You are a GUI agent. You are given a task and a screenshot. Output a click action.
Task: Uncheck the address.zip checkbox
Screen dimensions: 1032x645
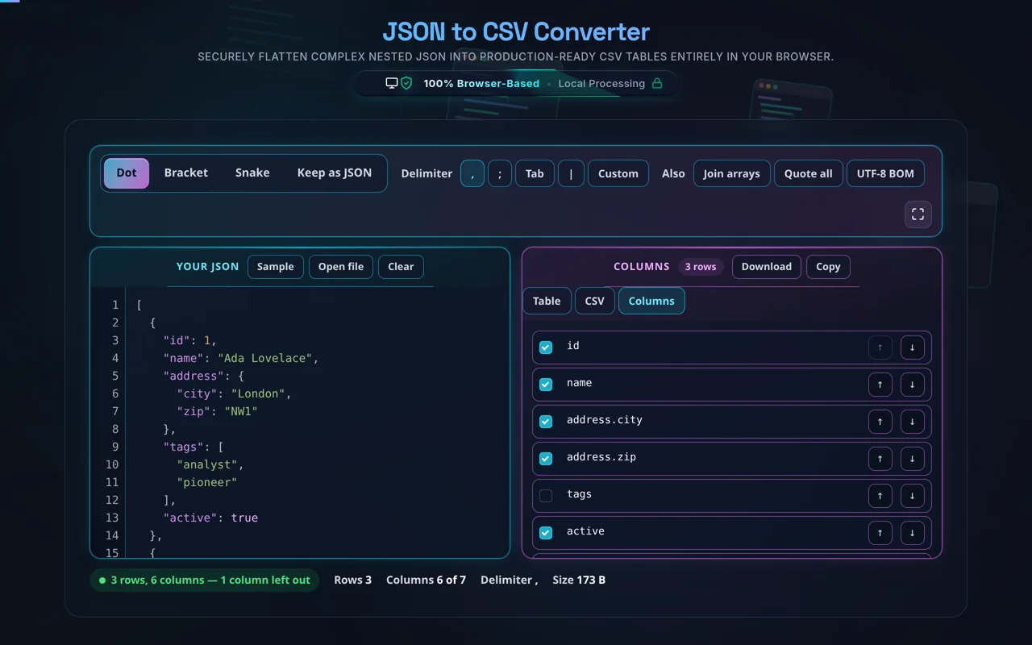(546, 459)
